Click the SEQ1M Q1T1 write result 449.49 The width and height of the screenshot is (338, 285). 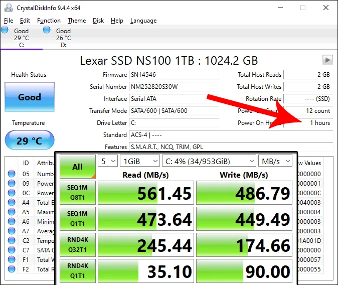click(x=244, y=219)
